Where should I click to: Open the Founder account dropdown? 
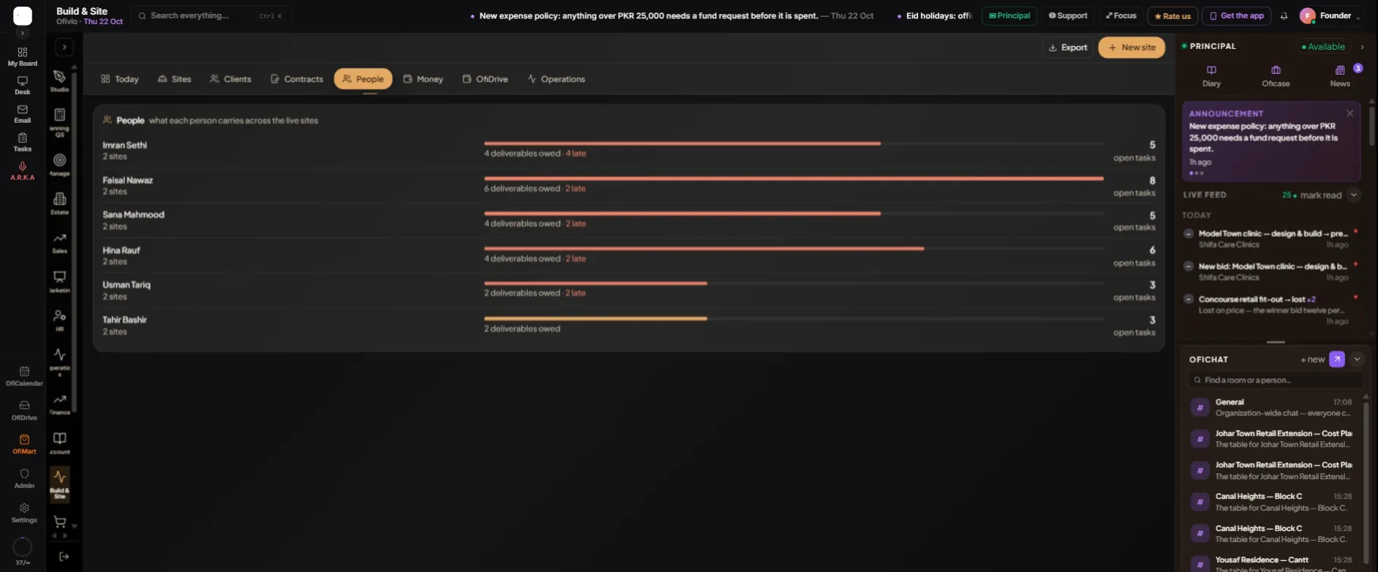(1330, 16)
